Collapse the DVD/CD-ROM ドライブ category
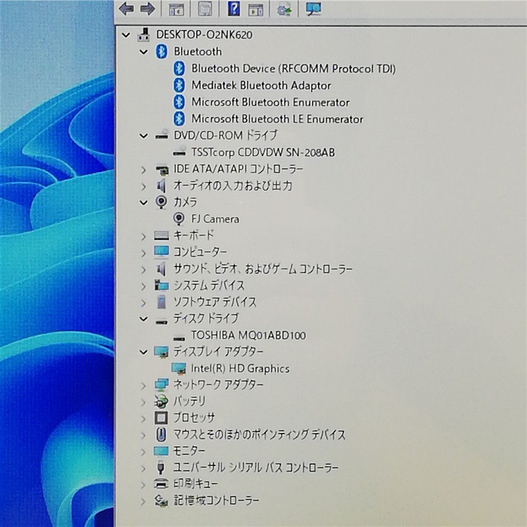Image resolution: width=527 pixels, height=527 pixels. click(x=143, y=136)
